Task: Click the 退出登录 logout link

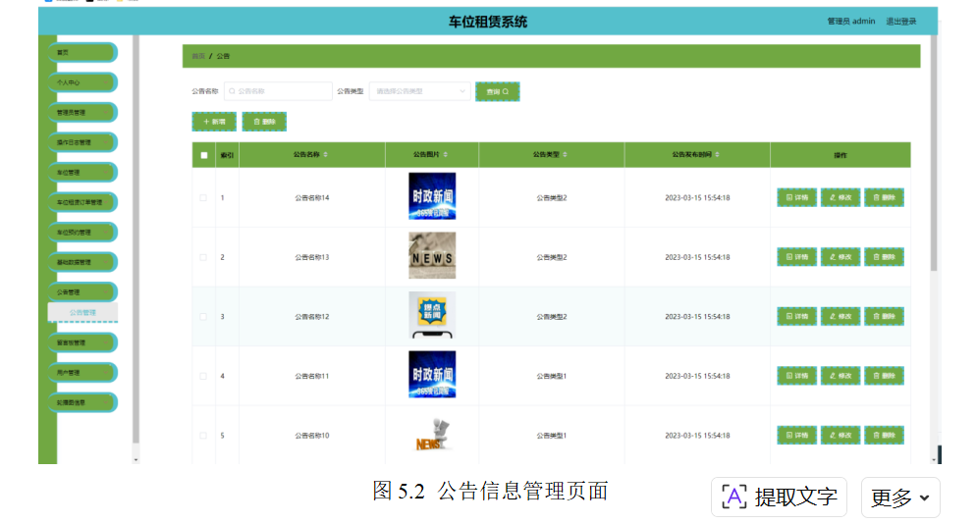Action: point(901,22)
